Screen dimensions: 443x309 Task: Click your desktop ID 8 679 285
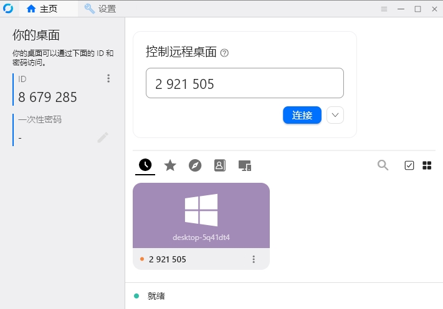click(47, 97)
